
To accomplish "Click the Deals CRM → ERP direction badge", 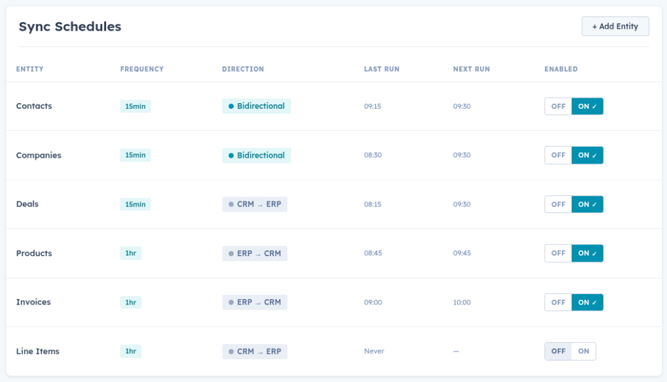I will point(254,204).
